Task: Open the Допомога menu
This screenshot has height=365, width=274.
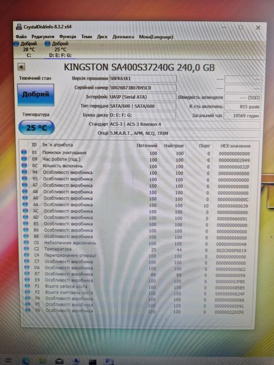Action: pos(123,37)
